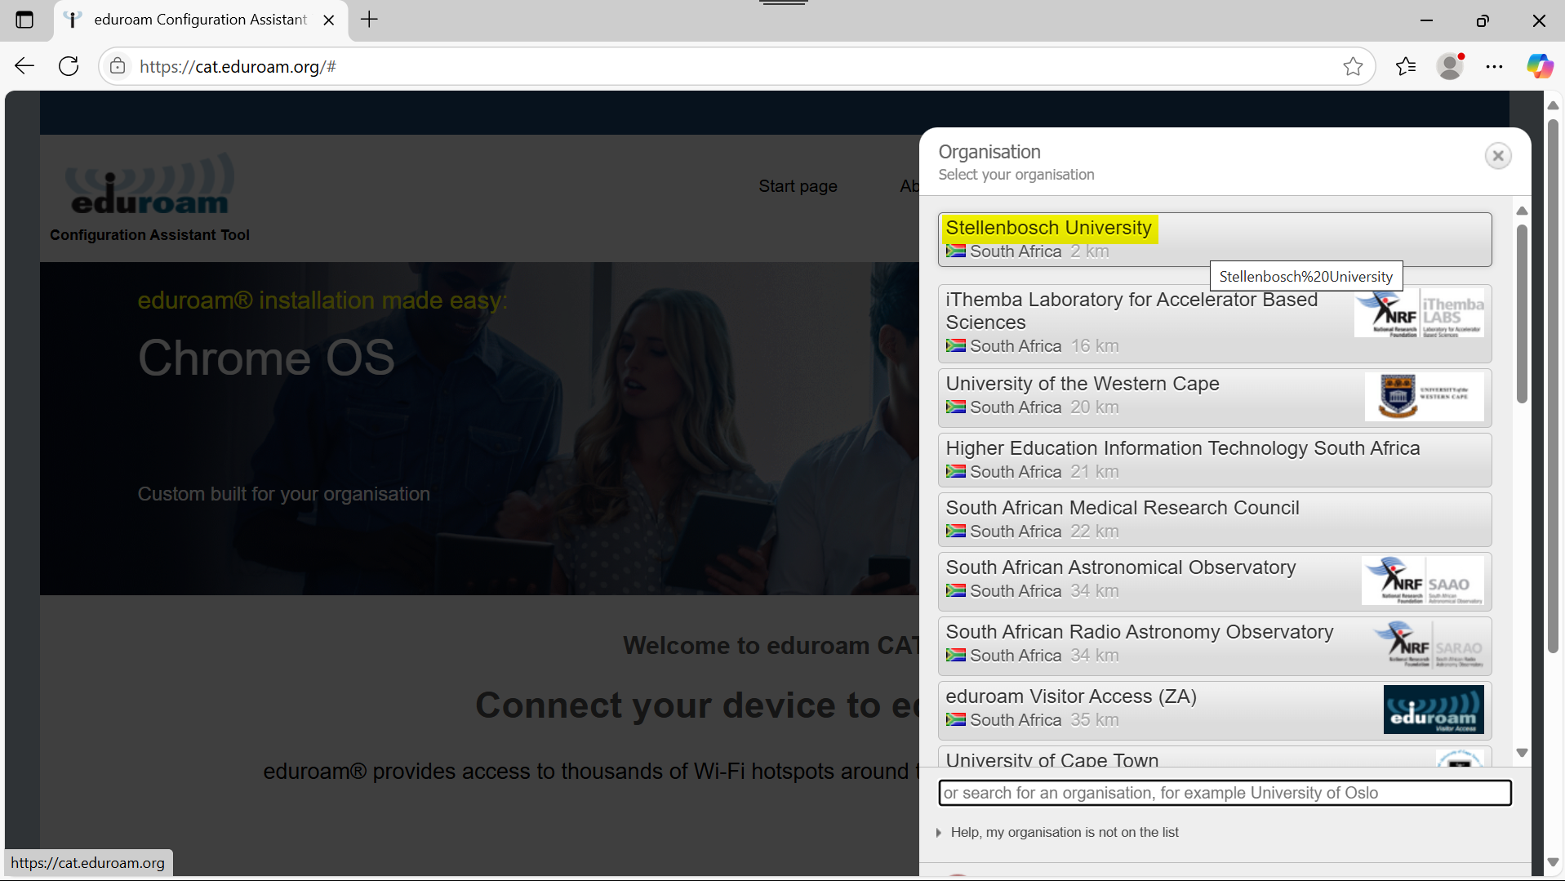The width and height of the screenshot is (1565, 881).
Task: Click the NRF SAAO logo
Action: pyautogui.click(x=1421, y=581)
